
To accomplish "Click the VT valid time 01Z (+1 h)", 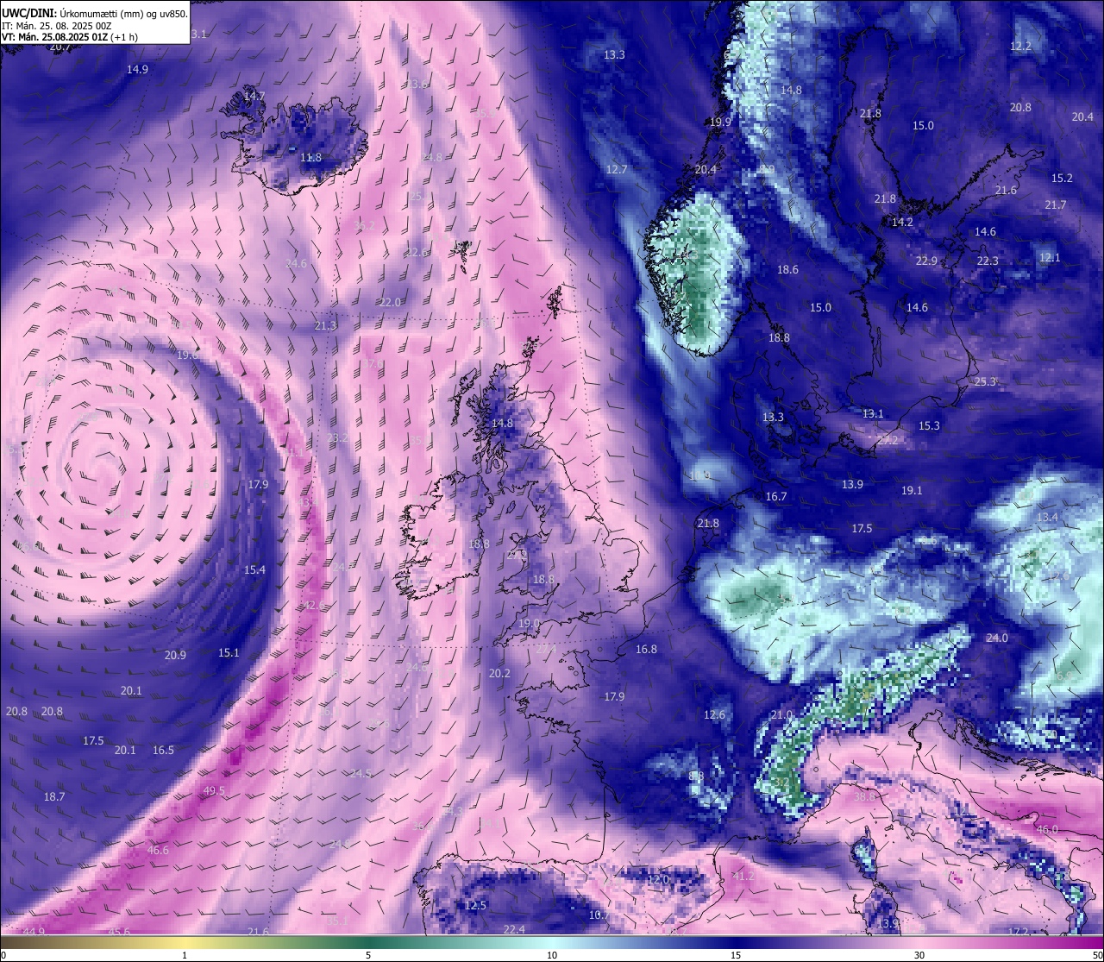I will tap(70, 37).
